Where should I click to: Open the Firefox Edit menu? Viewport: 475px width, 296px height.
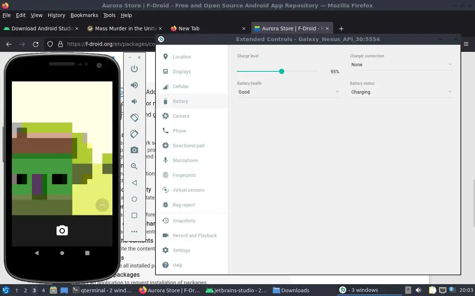(21, 15)
